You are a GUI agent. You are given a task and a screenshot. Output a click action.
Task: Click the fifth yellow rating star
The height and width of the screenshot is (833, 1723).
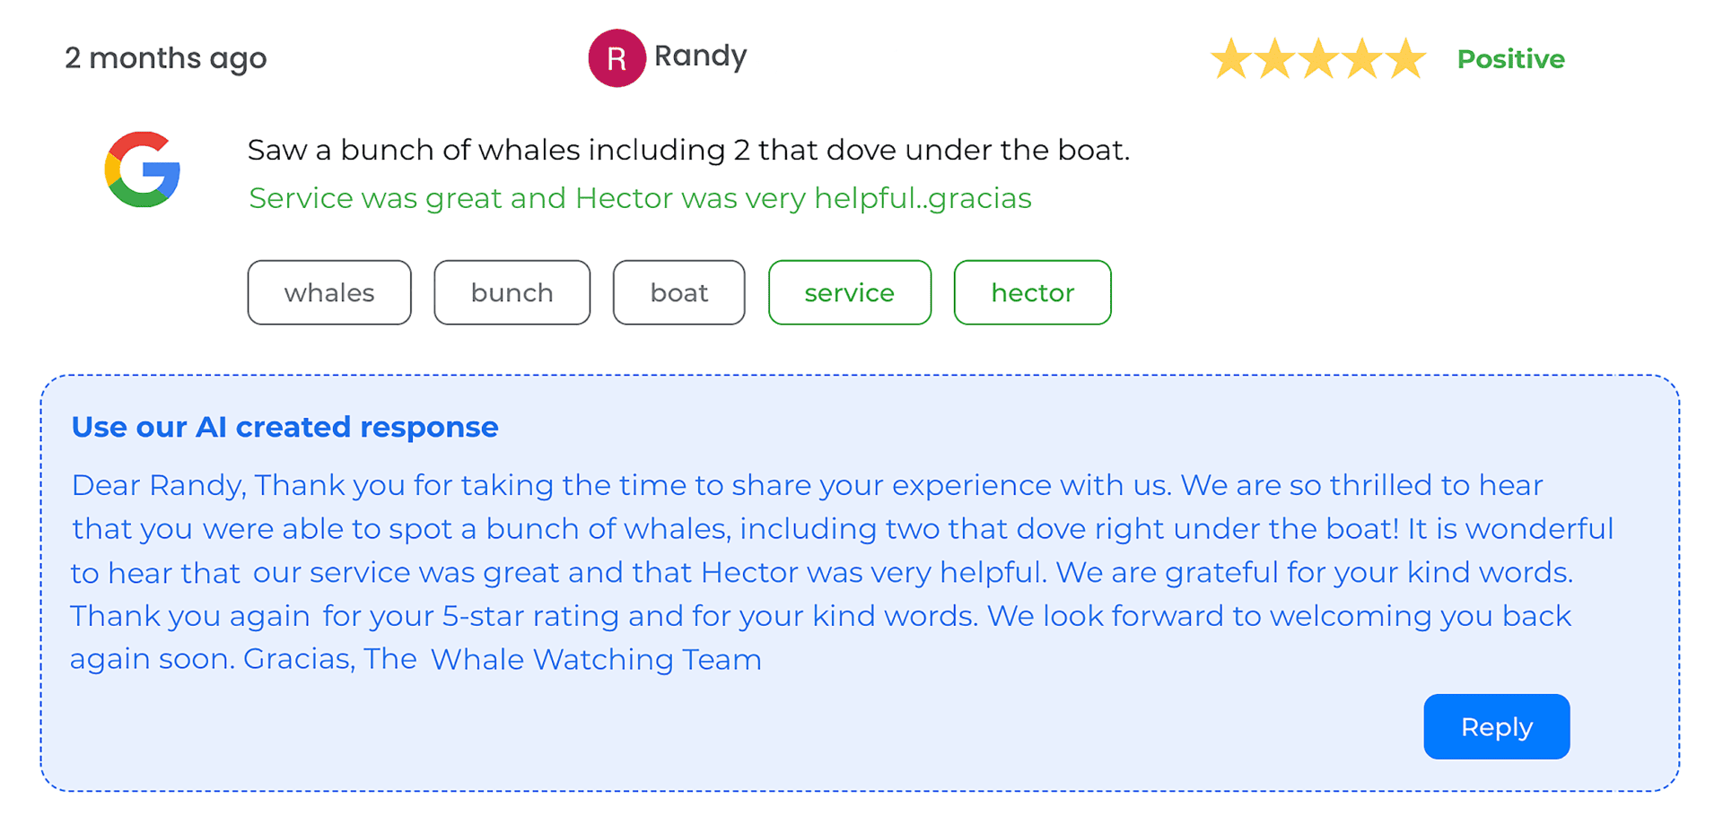[1406, 59]
